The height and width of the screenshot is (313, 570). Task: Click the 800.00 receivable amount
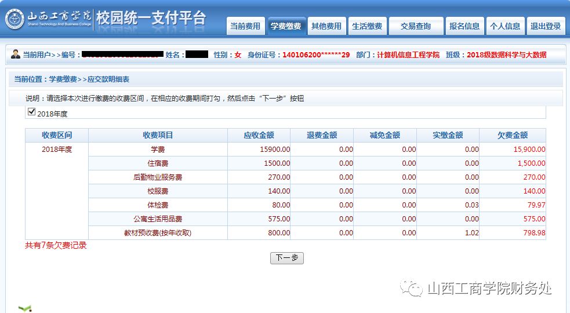(x=279, y=232)
